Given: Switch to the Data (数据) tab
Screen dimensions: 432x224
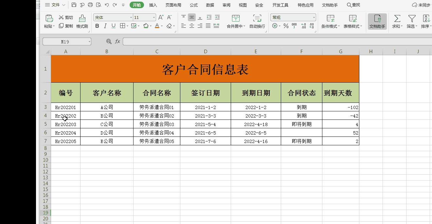Looking at the screenshot, I should click(x=210, y=5).
